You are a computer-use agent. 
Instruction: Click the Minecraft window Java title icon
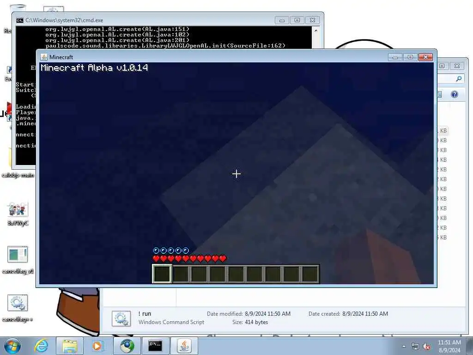[44, 57]
